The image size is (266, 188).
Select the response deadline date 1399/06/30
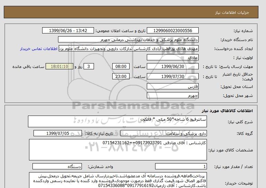point(172,66)
